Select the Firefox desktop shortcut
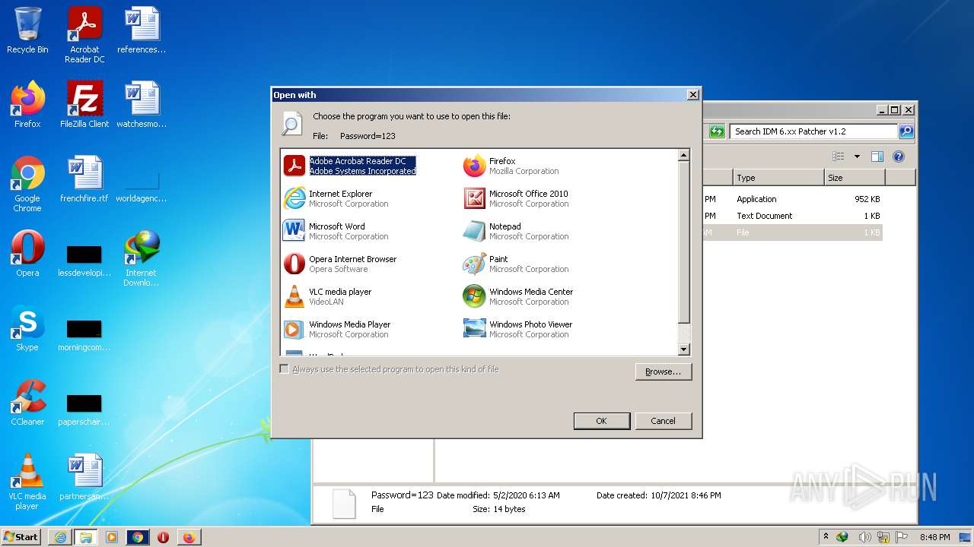 (27, 105)
